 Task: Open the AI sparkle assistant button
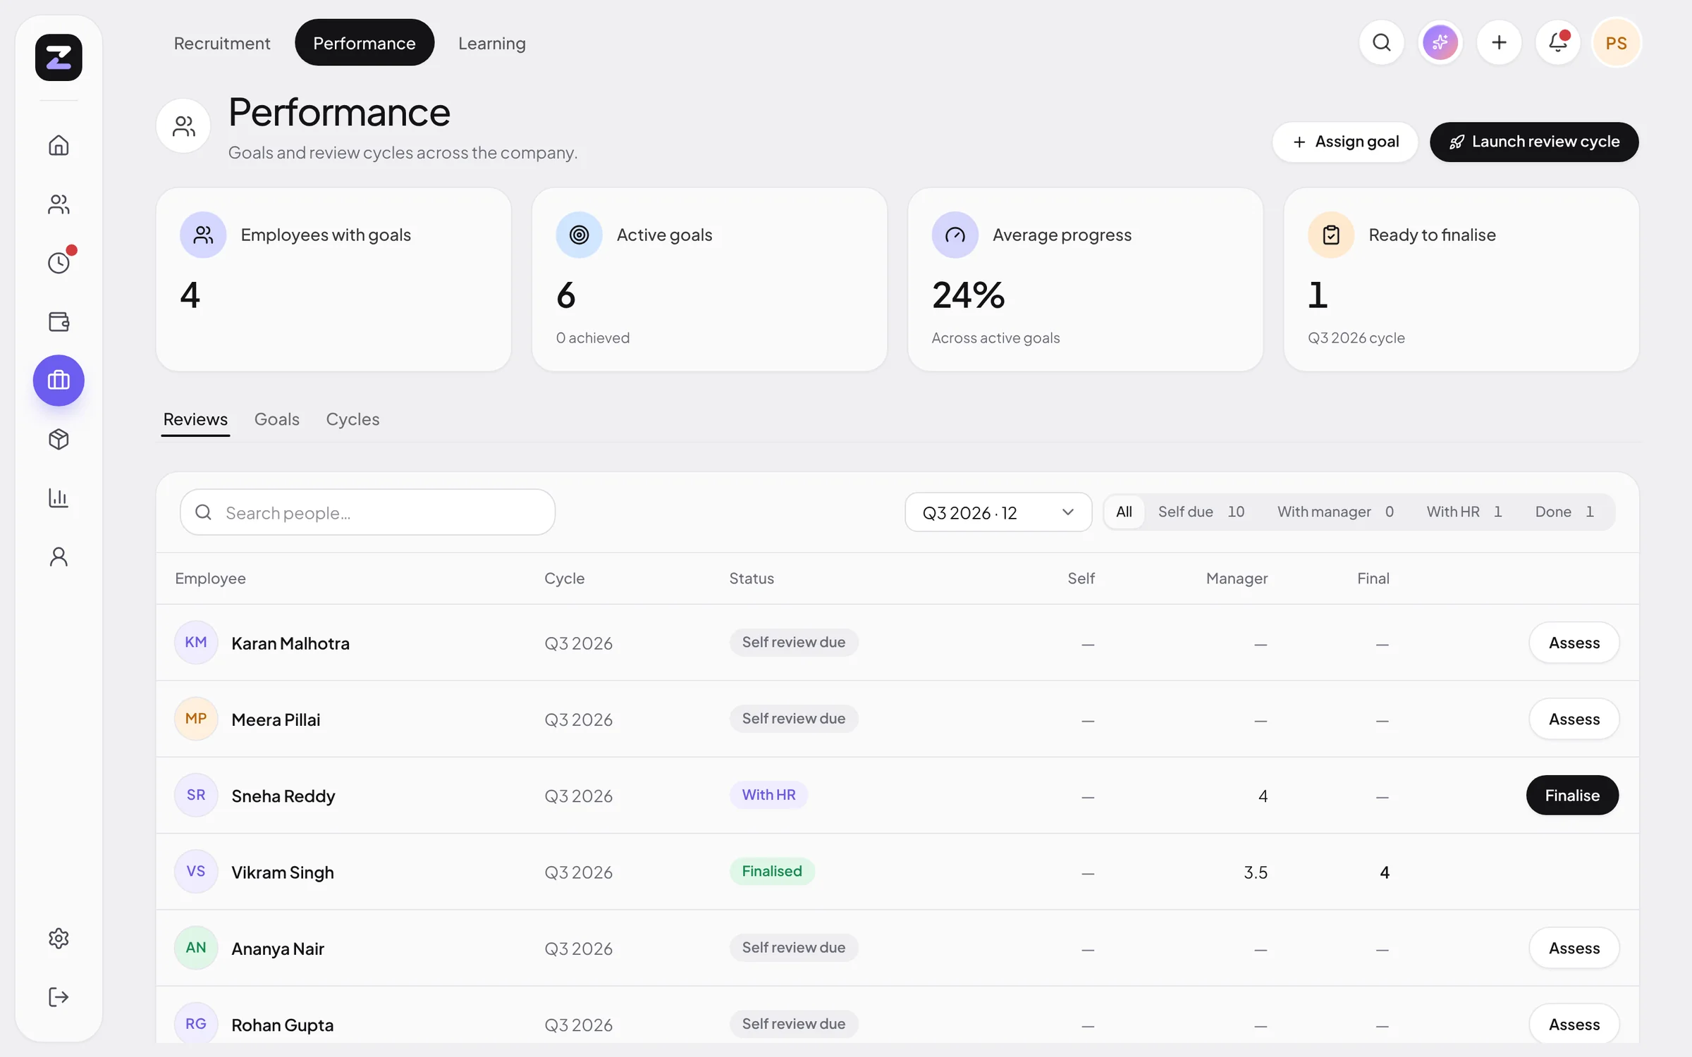1440,43
